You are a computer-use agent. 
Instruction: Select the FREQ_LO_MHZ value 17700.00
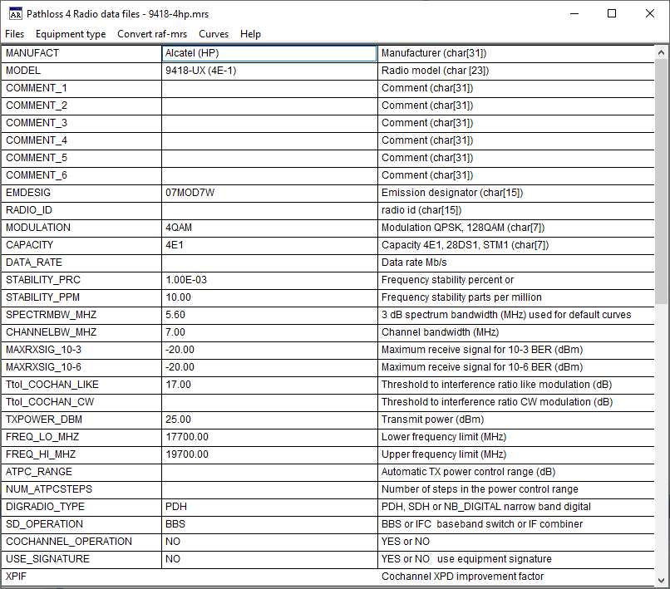click(269, 437)
